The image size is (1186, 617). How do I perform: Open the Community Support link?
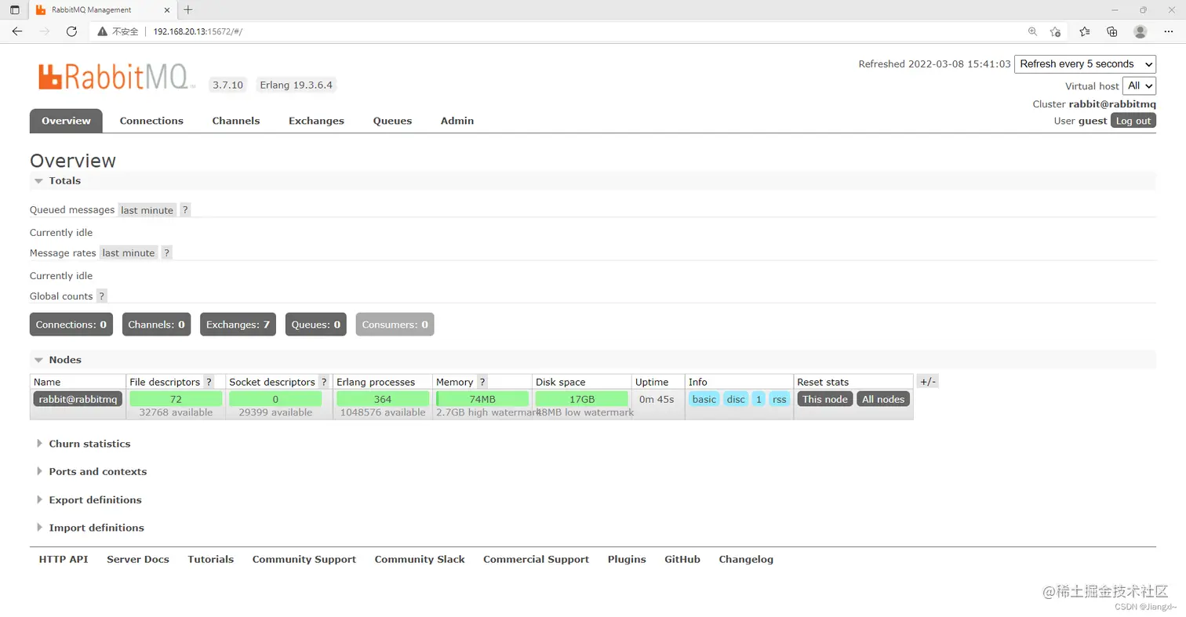[x=304, y=560]
